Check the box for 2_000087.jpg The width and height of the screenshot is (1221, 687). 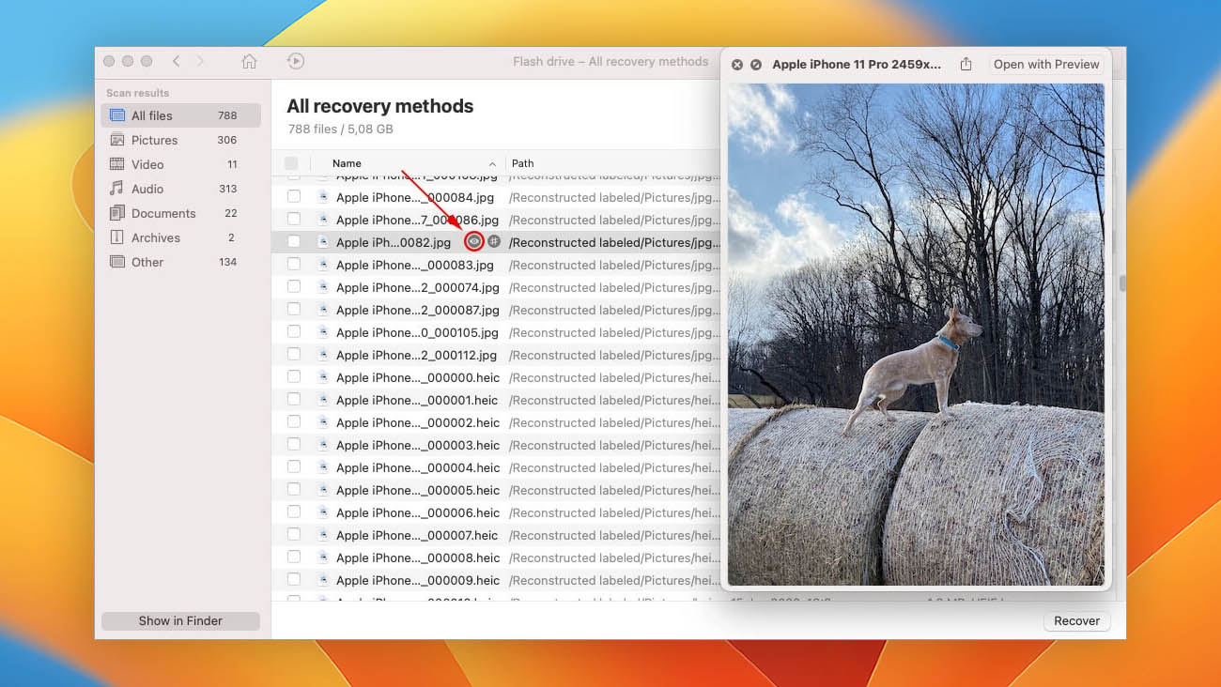pos(294,309)
